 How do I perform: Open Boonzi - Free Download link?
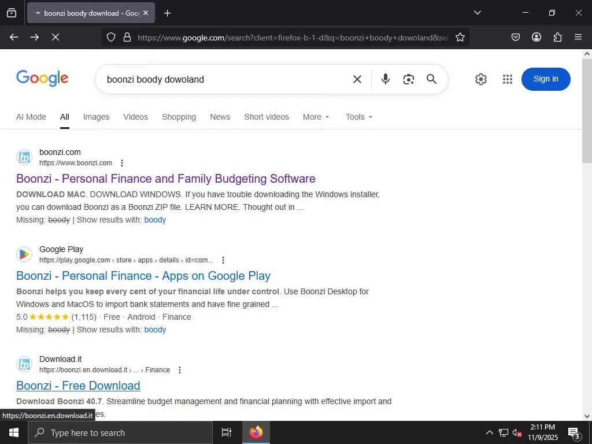(x=78, y=386)
